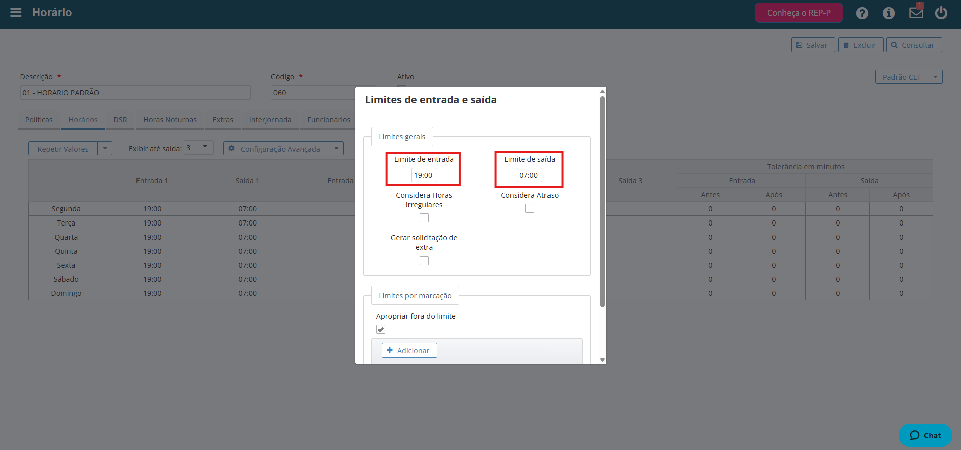Click the Tolerância em minutos header

(x=805, y=167)
